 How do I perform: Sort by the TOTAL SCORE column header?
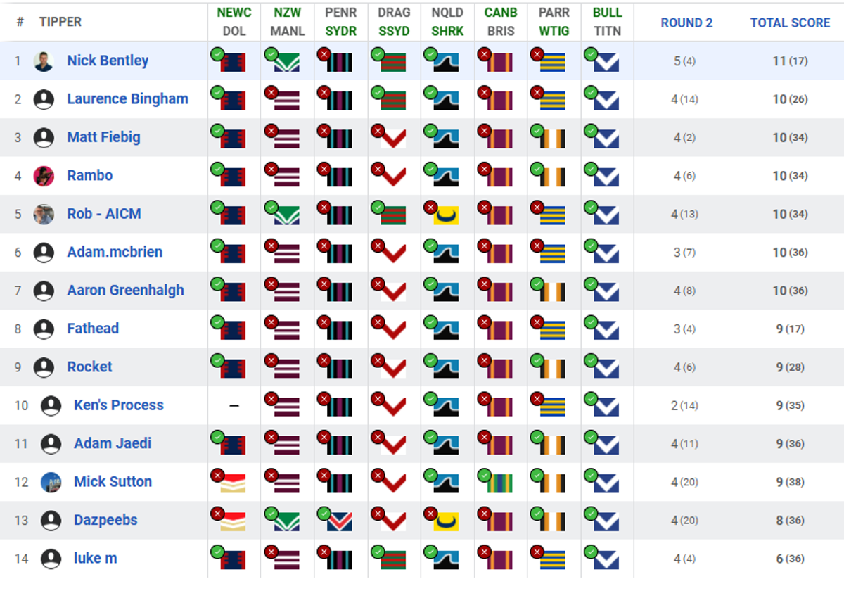(x=790, y=23)
